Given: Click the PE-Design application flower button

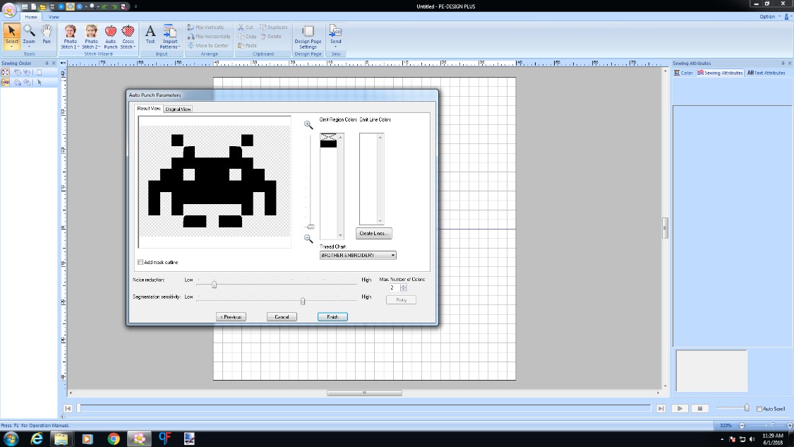Looking at the screenshot, I should (x=8, y=9).
